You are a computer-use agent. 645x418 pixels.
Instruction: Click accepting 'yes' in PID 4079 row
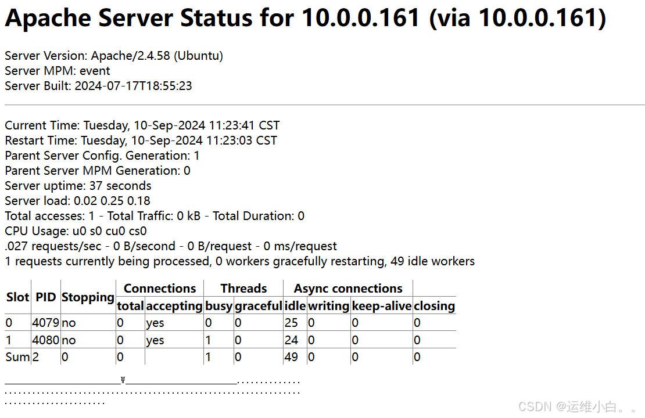[155, 323]
